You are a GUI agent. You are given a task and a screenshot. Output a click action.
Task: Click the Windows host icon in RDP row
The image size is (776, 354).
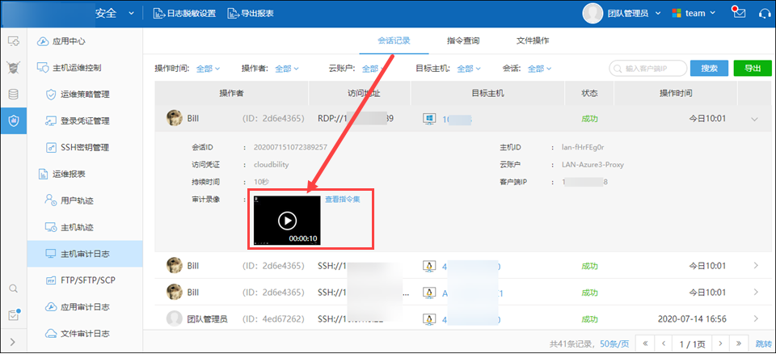(x=429, y=119)
